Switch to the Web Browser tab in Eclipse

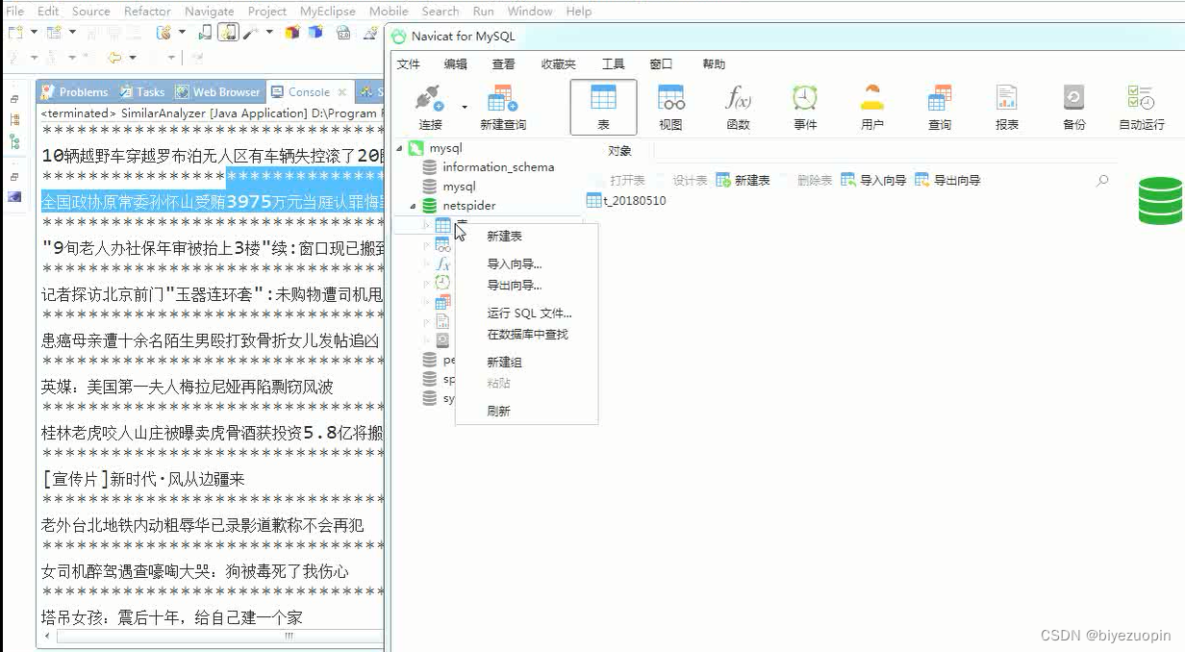click(x=217, y=92)
